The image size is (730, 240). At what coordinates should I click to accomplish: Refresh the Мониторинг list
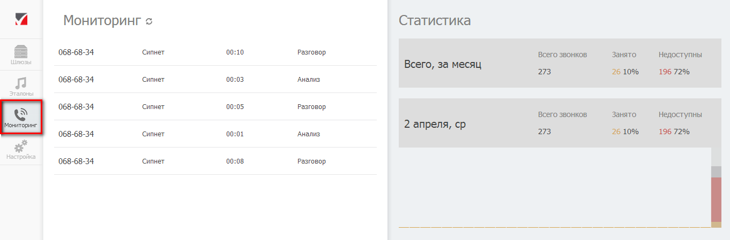tap(150, 21)
